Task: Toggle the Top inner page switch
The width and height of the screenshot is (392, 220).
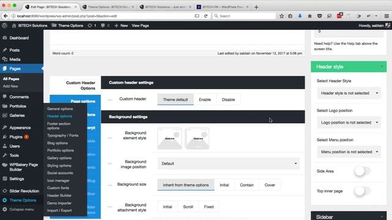Action: point(362,191)
